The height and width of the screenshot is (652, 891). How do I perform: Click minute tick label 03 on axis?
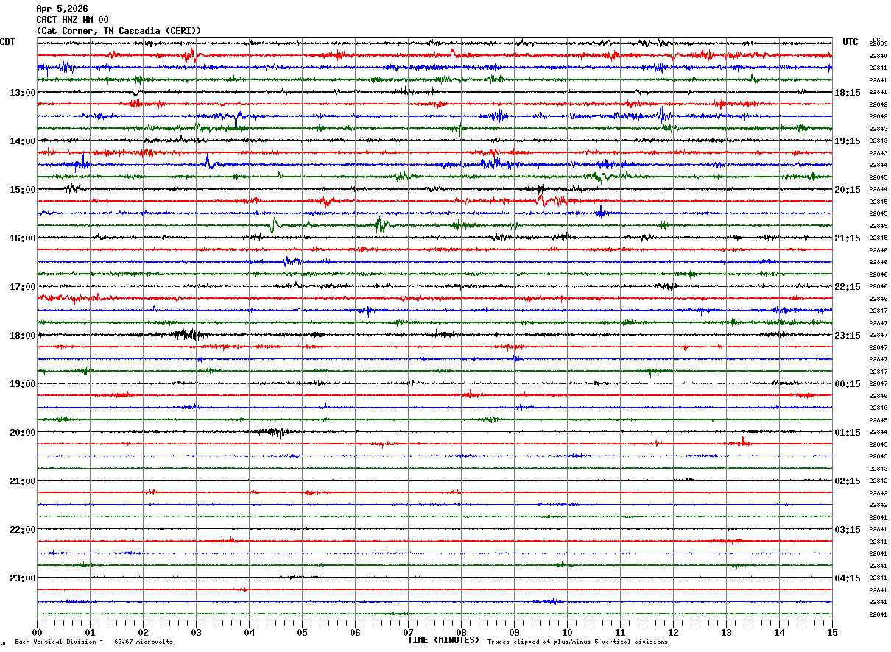[x=196, y=632]
